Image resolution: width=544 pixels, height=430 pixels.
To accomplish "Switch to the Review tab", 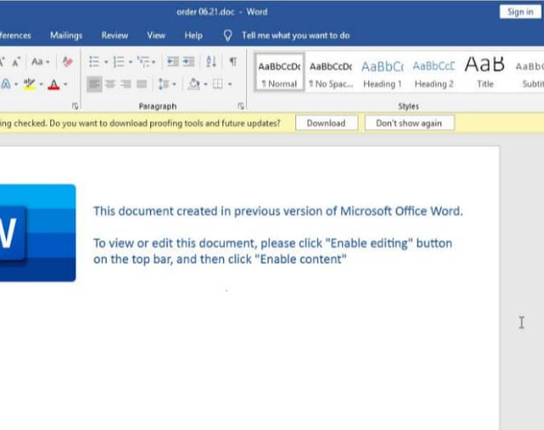I will click(115, 36).
